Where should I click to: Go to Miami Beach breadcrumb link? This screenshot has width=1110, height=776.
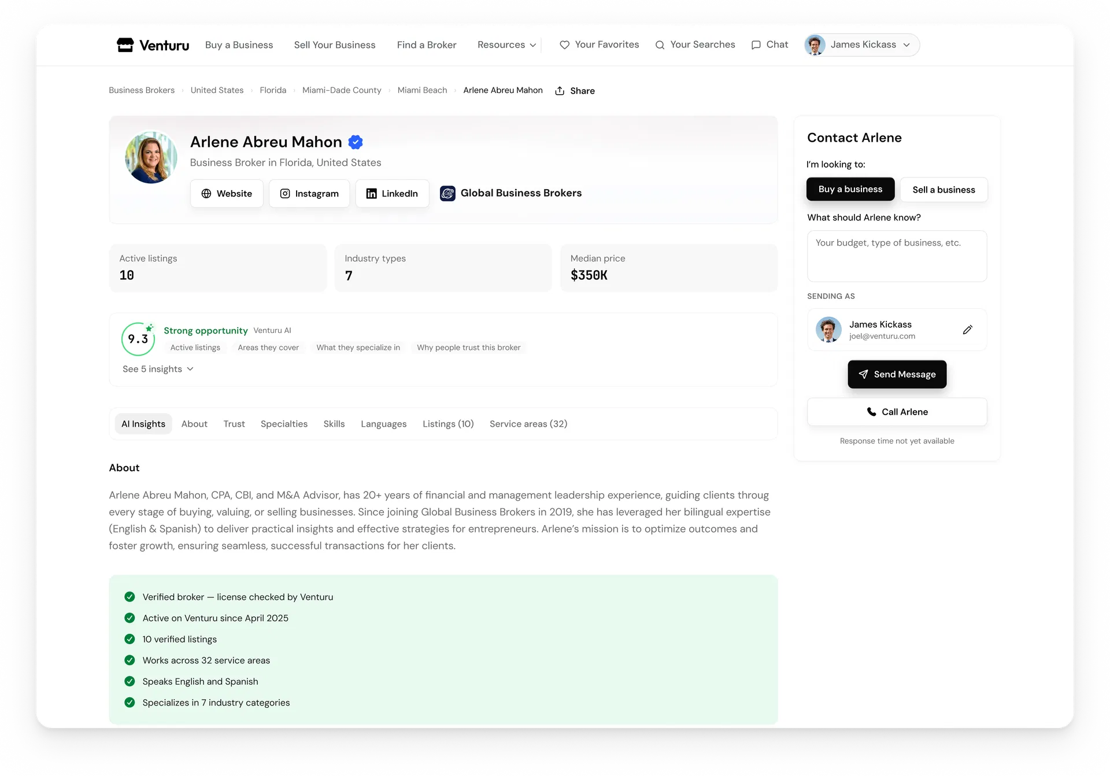pyautogui.click(x=422, y=90)
